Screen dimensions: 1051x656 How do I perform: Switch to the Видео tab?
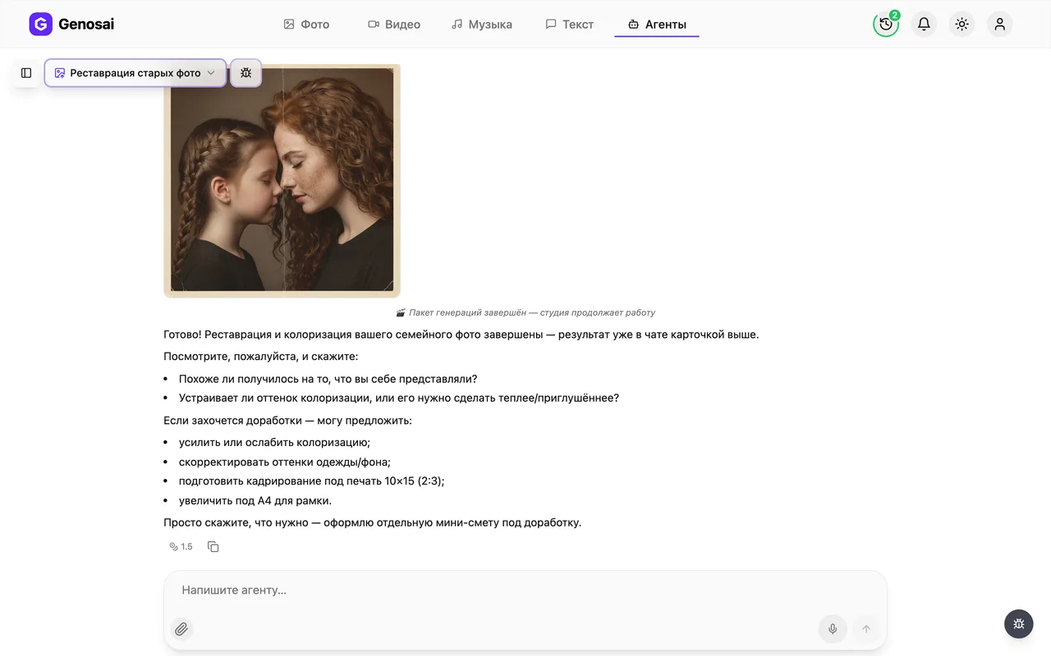click(x=394, y=25)
